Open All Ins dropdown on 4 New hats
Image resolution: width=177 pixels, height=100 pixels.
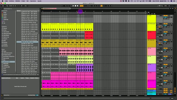click(160, 40)
